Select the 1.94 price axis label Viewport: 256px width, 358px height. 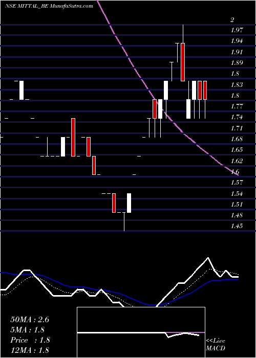pyautogui.click(x=237, y=41)
